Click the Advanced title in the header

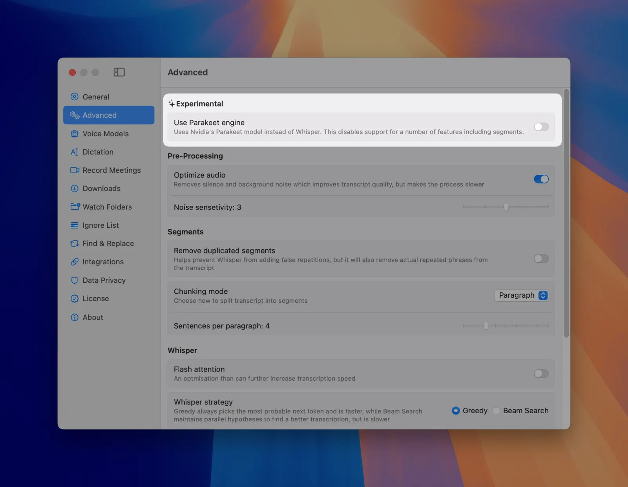[188, 72]
